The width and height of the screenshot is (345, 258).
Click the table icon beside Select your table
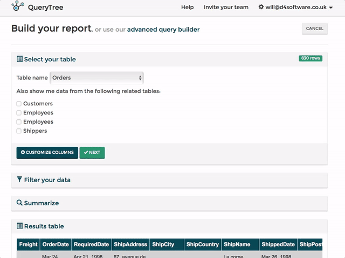click(x=19, y=59)
